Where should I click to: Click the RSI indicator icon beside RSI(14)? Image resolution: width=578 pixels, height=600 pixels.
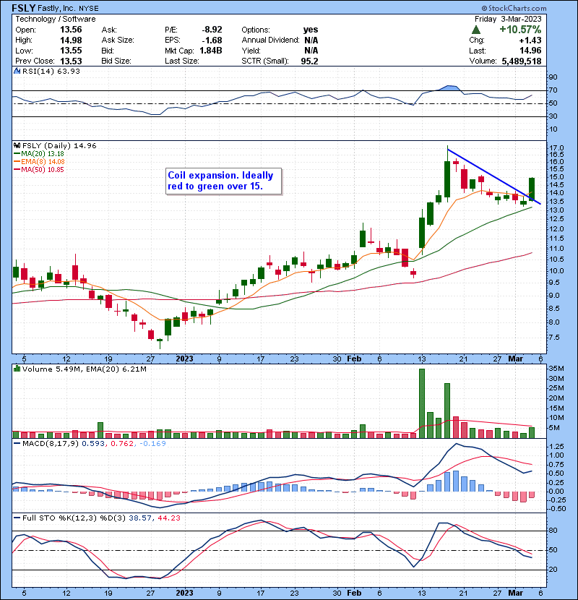pyautogui.click(x=17, y=71)
